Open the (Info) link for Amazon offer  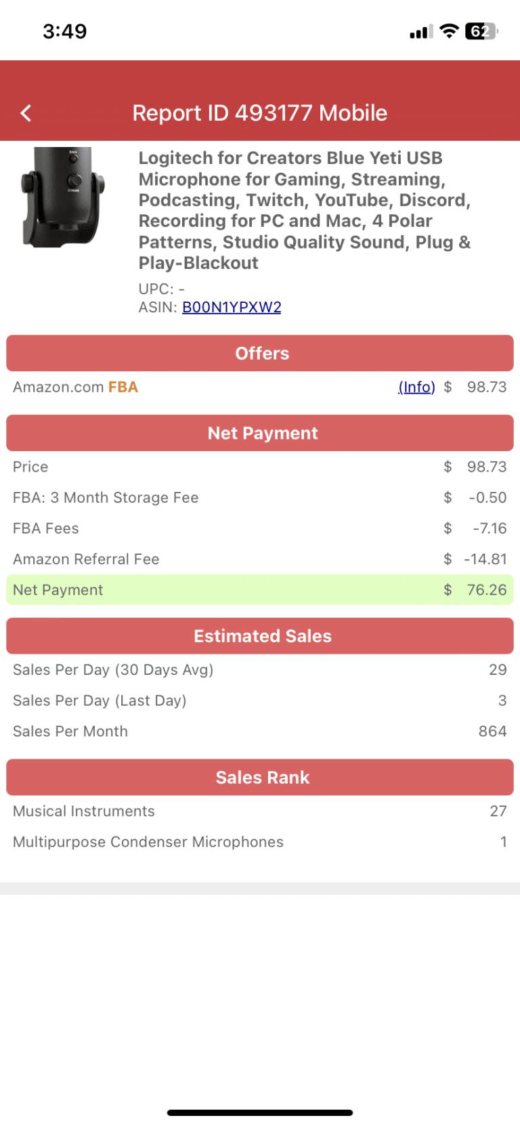(416, 387)
